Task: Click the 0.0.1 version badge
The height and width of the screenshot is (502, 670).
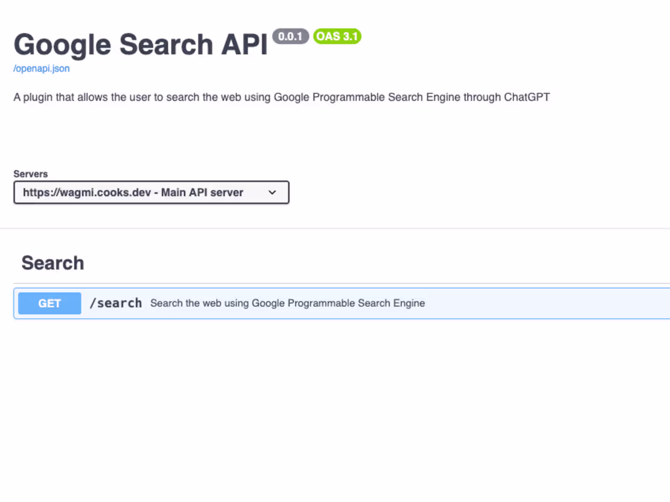Action: [x=291, y=37]
